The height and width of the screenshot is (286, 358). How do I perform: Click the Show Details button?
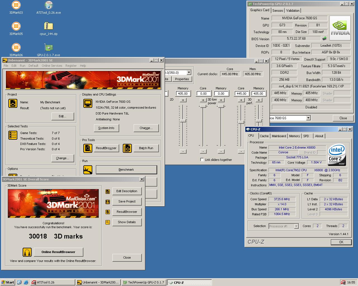coord(127,222)
